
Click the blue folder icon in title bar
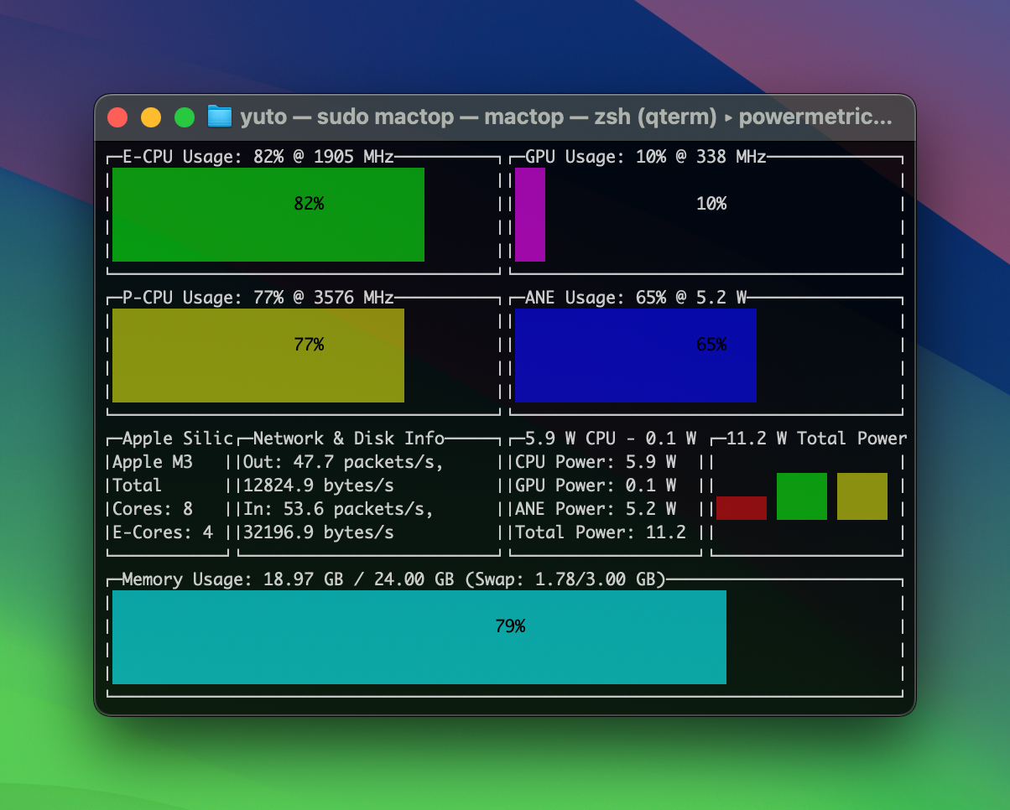(x=219, y=117)
